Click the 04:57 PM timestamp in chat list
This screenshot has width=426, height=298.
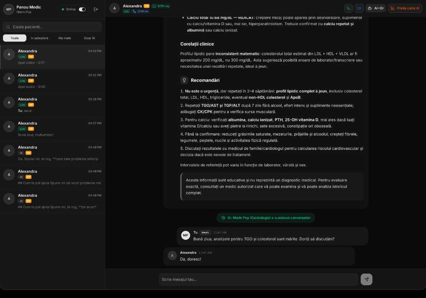(x=95, y=123)
